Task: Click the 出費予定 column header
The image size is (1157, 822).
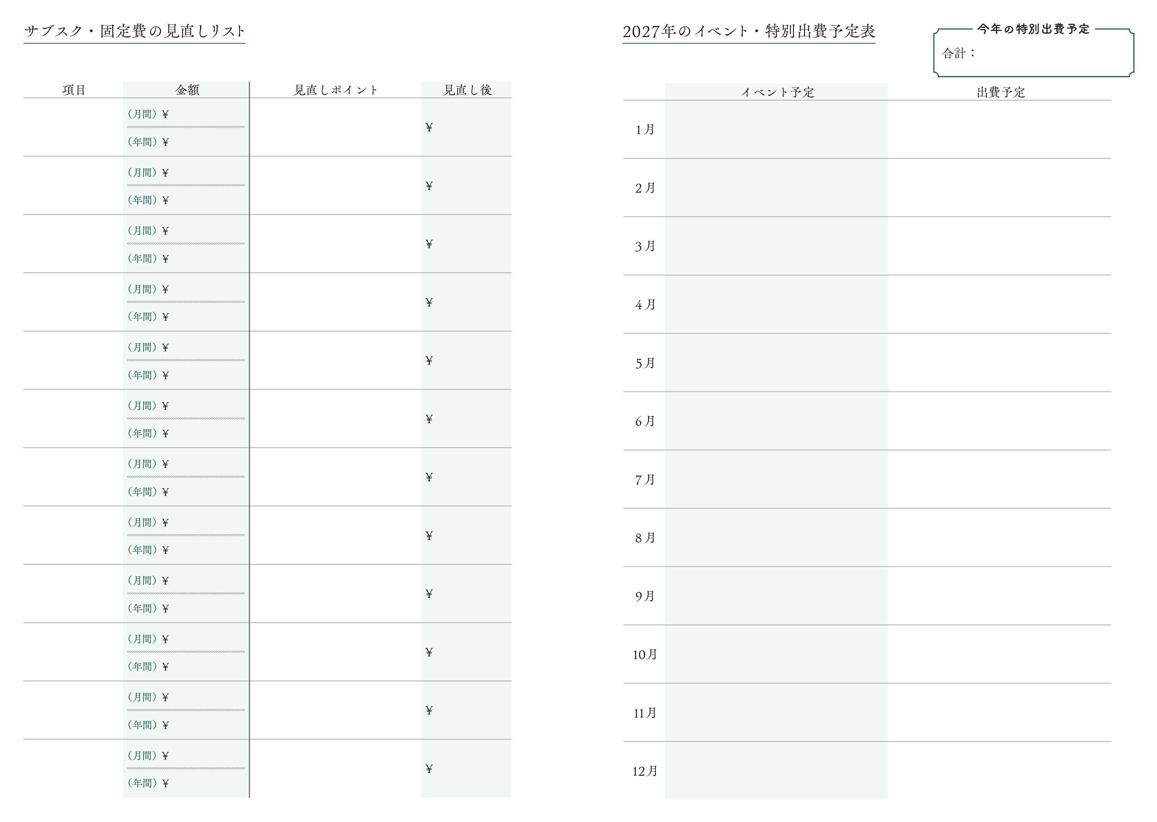Action: [x=1001, y=92]
